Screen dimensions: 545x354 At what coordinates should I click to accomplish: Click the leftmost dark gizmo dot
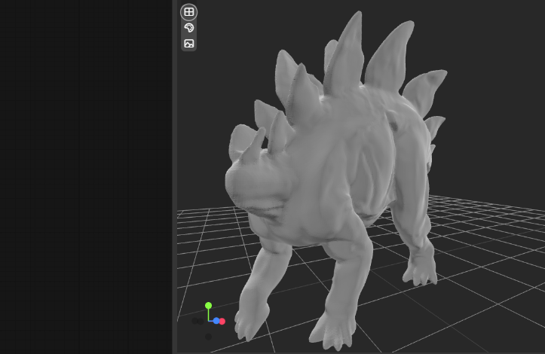(196, 321)
